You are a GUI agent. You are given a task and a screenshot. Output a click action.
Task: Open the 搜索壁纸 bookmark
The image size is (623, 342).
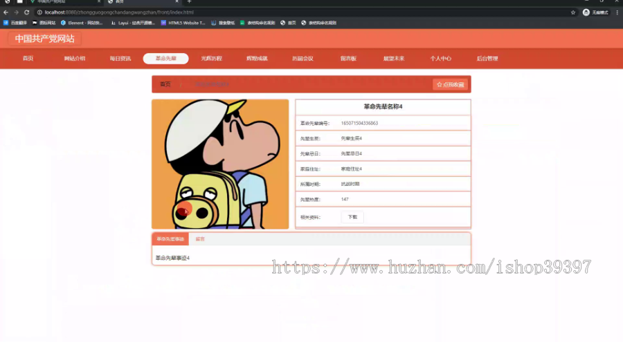click(x=223, y=23)
